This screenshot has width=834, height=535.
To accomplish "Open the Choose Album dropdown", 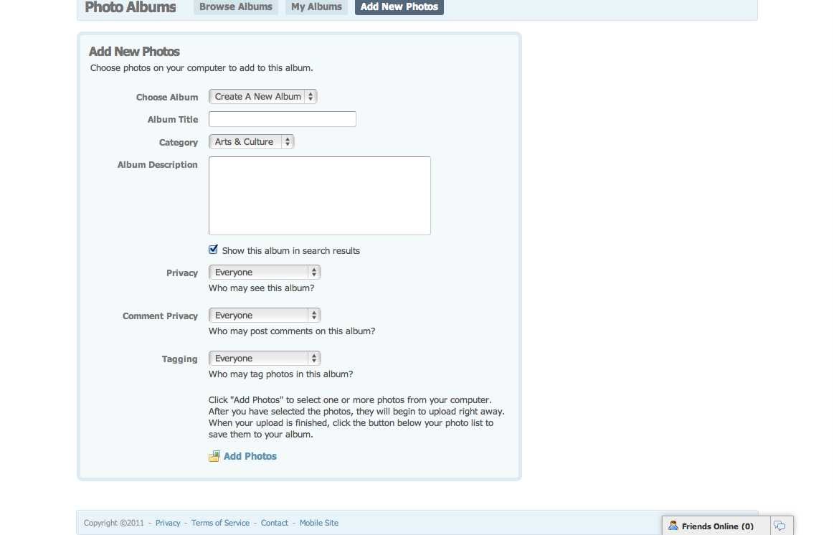I will tap(262, 96).
